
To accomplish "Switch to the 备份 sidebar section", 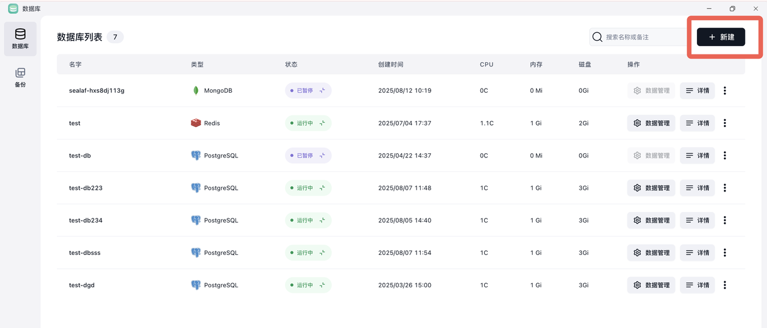I will click(20, 78).
